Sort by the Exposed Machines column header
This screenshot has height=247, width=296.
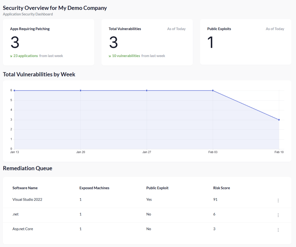pos(94,188)
